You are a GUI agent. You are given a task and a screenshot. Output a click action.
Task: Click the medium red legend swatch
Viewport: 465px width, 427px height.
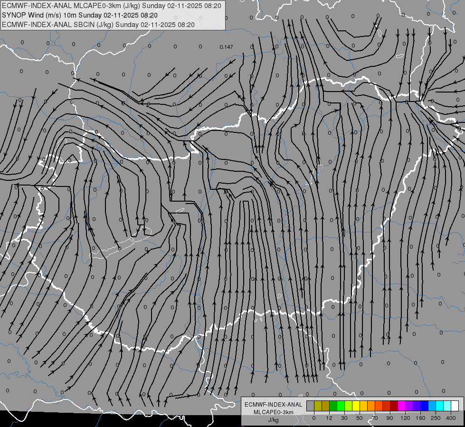387,406
